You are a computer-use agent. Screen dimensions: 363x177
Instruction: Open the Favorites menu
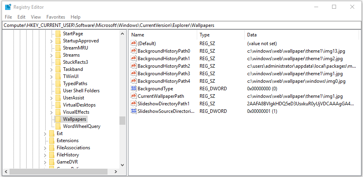(x=56, y=17)
